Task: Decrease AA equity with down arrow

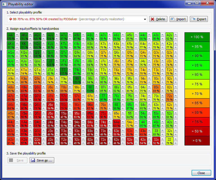Action: pyautogui.click(x=17, y=39)
